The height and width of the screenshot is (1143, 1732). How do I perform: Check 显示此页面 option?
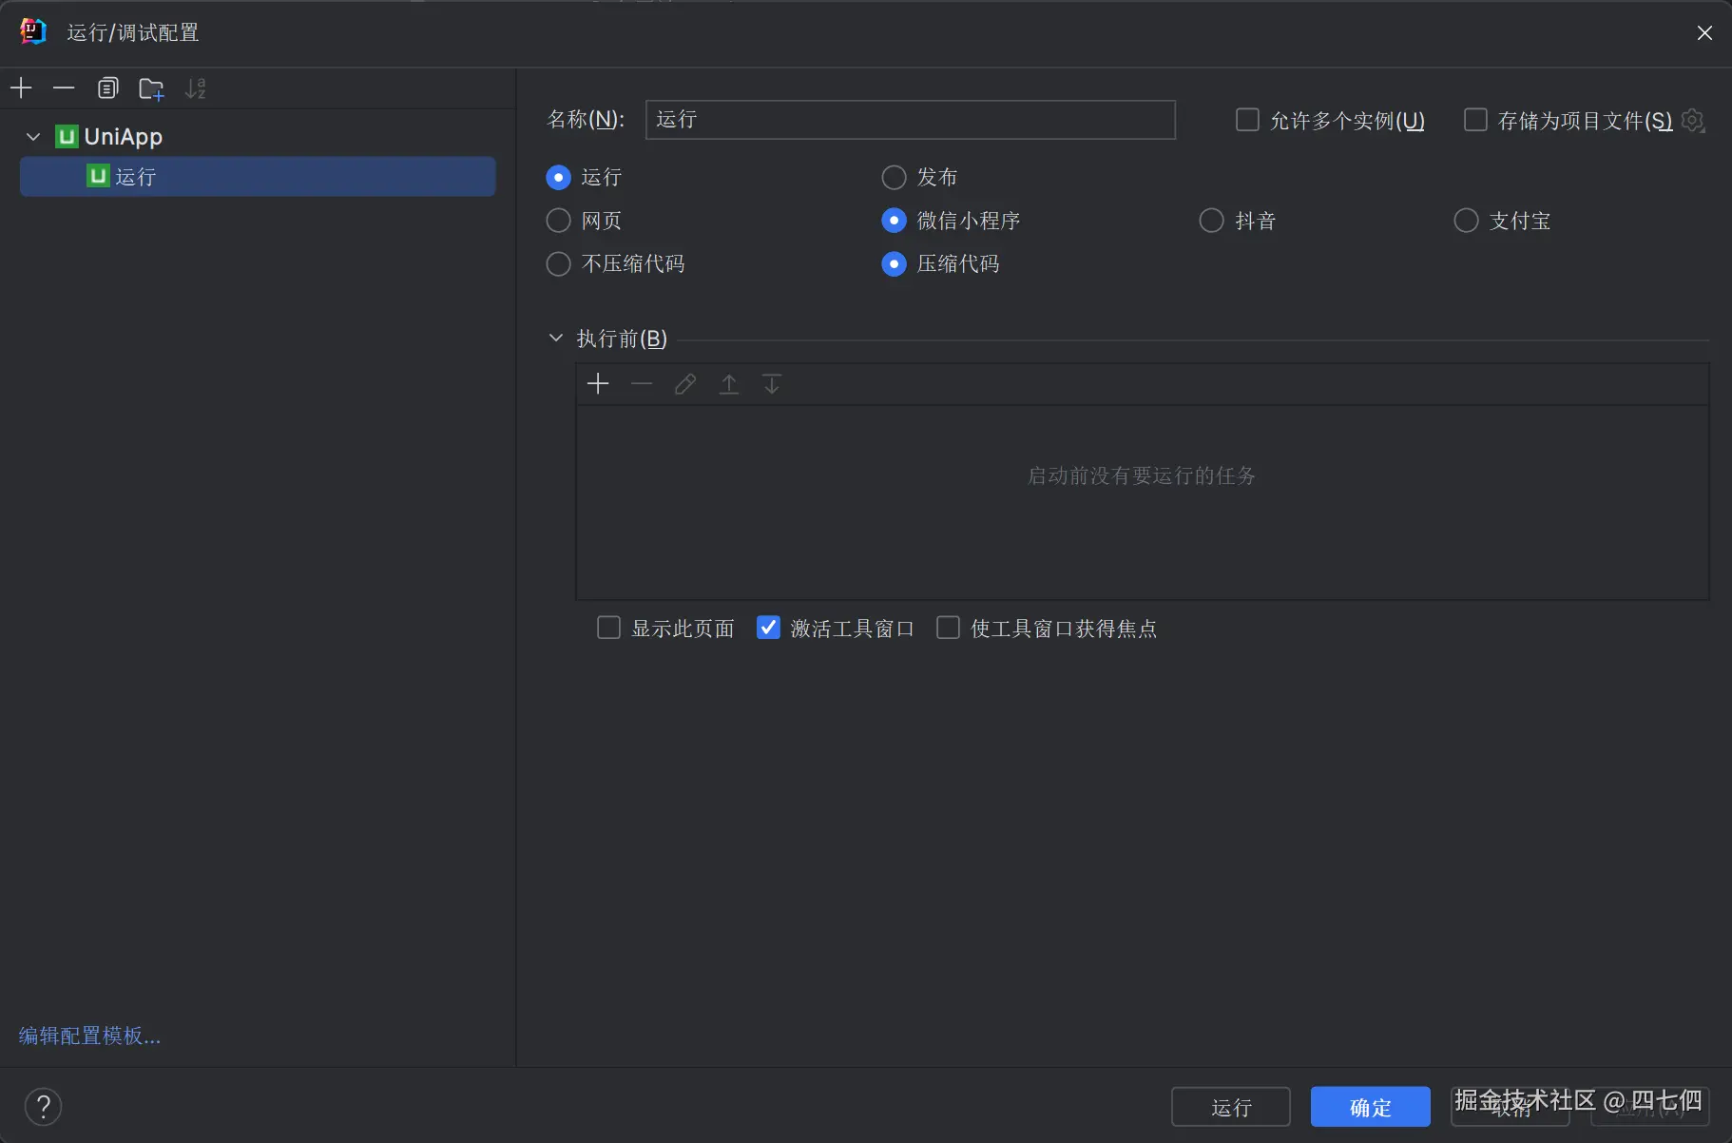pyautogui.click(x=607, y=627)
